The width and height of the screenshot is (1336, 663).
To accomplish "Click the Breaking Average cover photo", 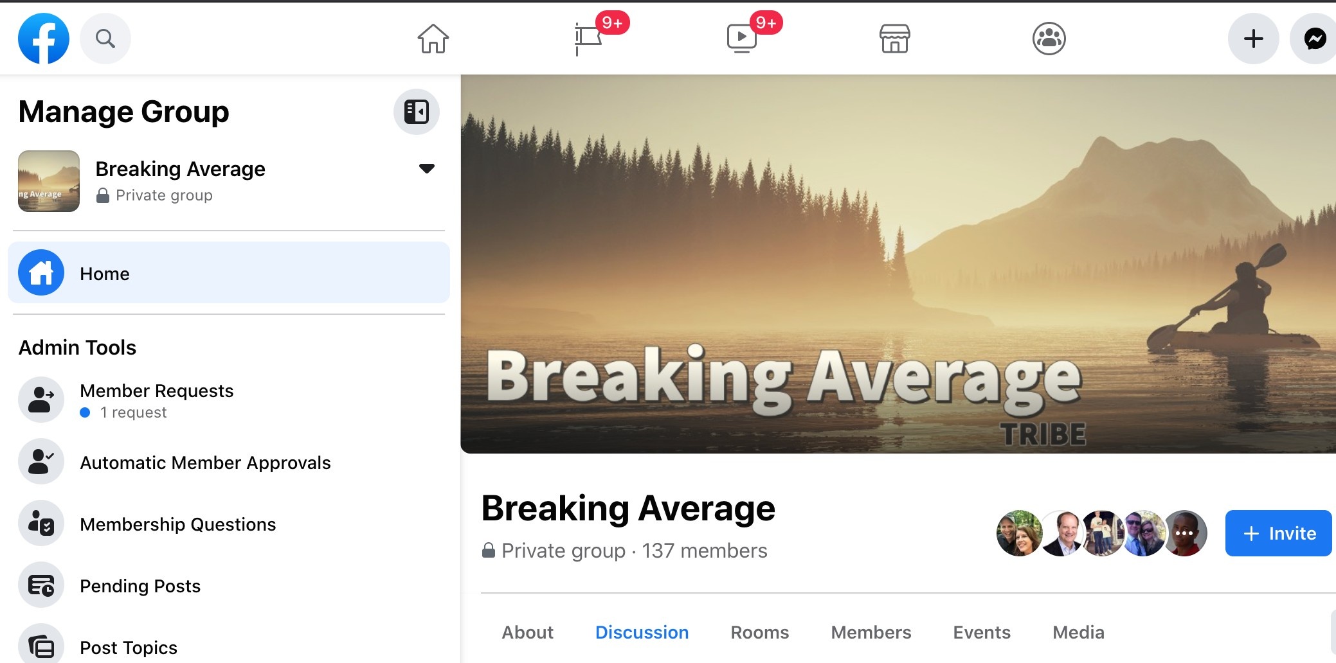I will (898, 264).
